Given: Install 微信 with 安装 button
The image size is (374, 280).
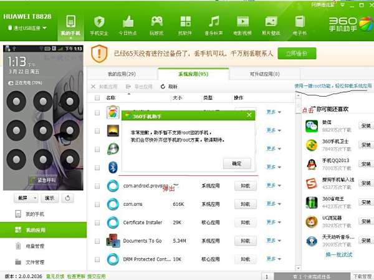Looking at the screenshot, I should 366,125.
